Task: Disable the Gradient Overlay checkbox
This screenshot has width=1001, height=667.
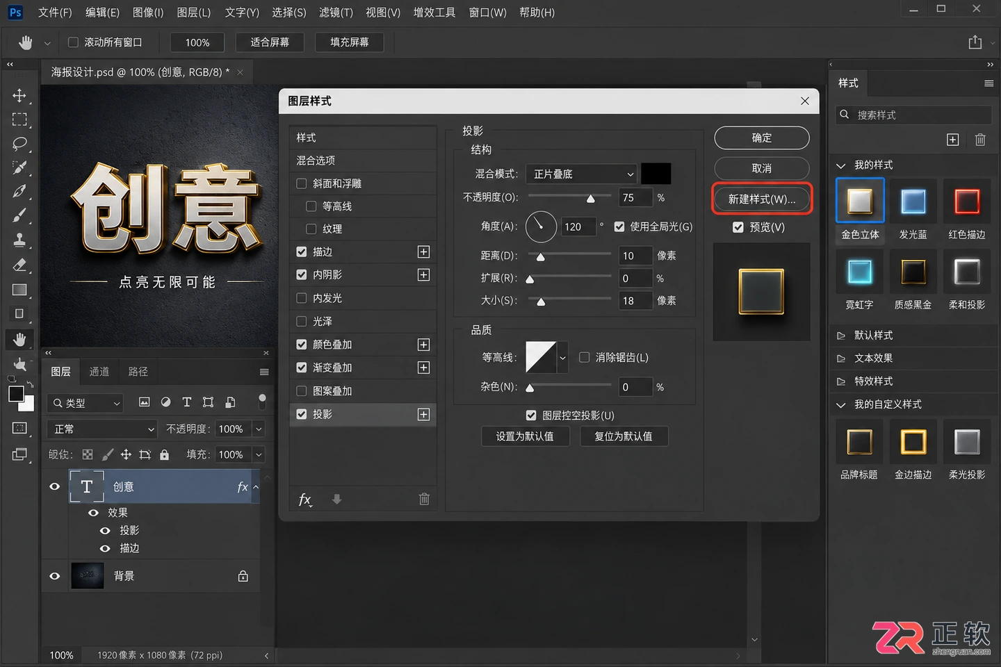Action: coord(302,367)
